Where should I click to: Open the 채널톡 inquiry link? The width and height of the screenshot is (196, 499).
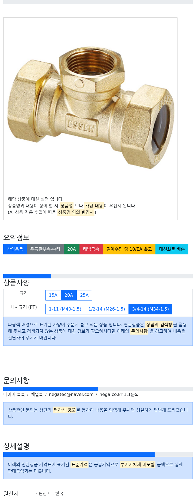37,395
